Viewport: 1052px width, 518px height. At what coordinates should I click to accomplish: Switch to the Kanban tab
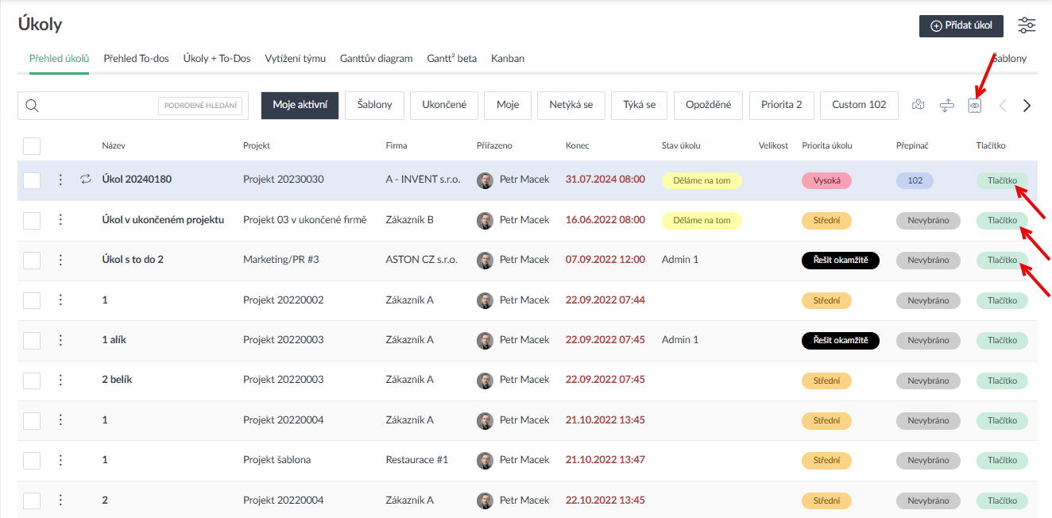click(x=507, y=59)
